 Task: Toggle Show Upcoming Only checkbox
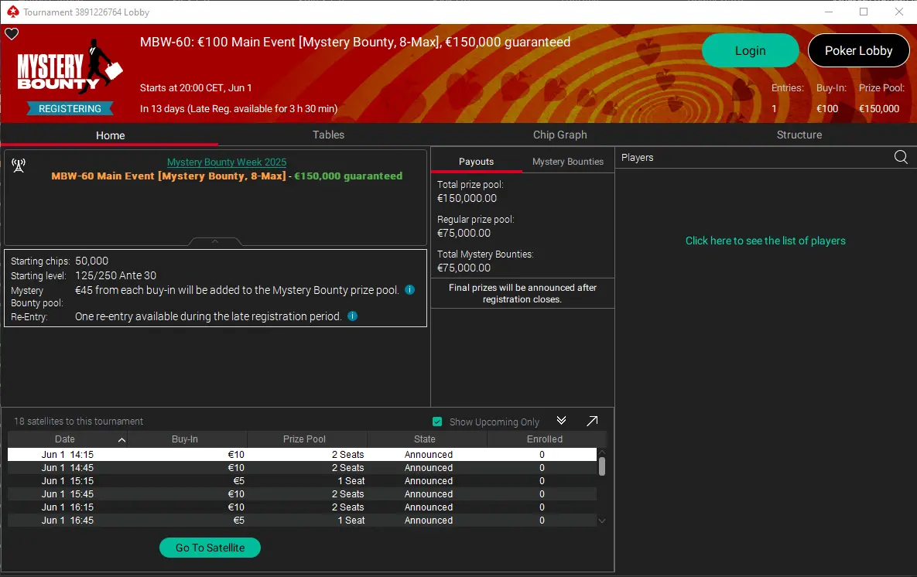(x=437, y=422)
